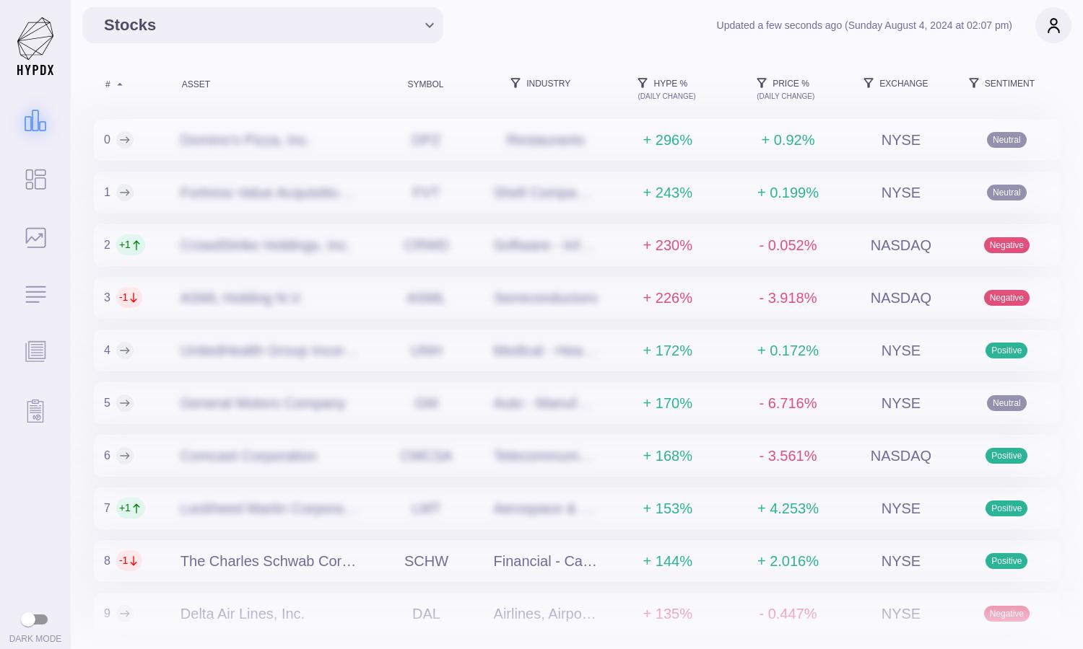Click the unchanged arrow indicator in row 9
1083x649 pixels.
tap(125, 614)
